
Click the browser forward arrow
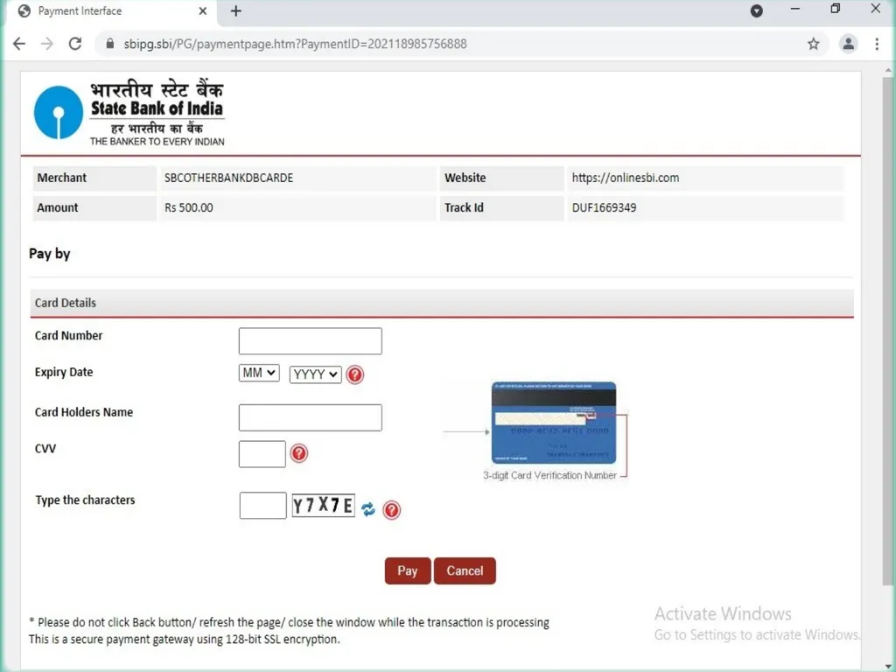pos(47,44)
